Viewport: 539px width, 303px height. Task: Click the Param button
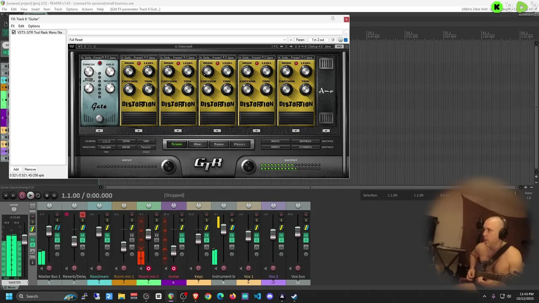(x=300, y=40)
